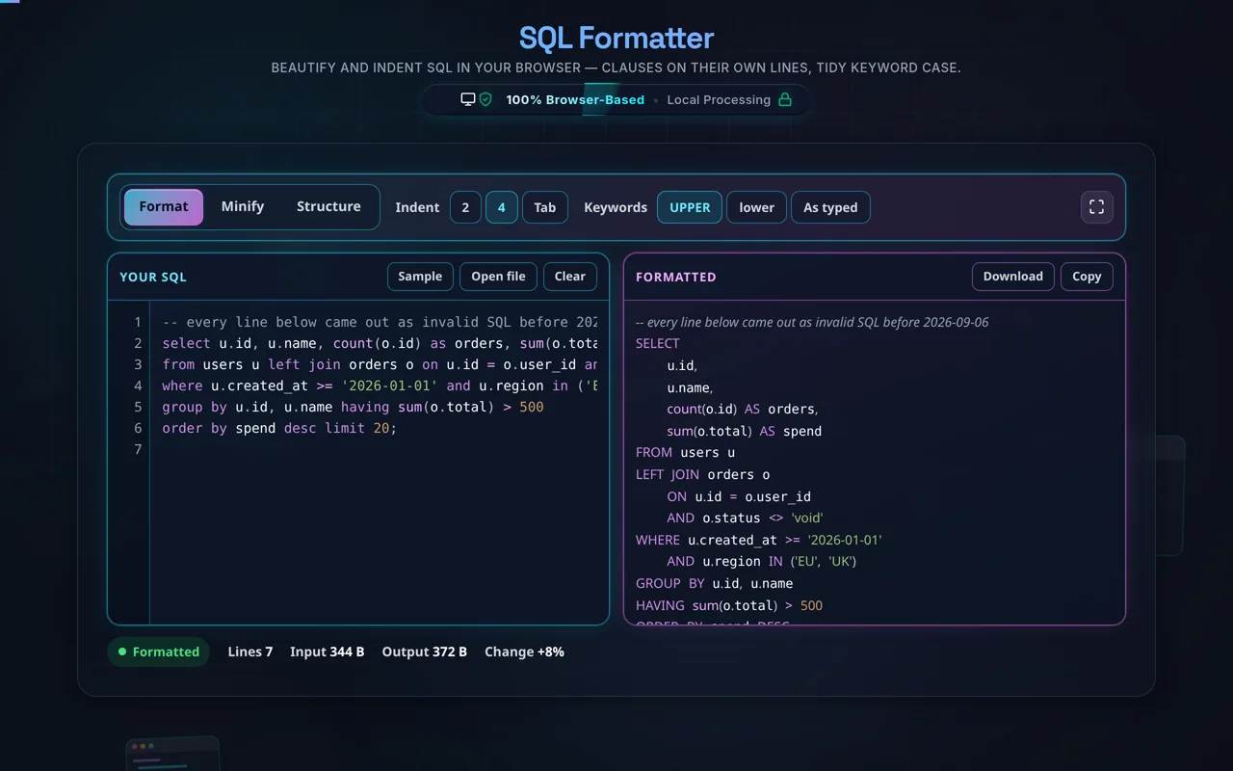Viewport: 1233px width, 771px height.
Task: Select lower keyword case
Action: [x=756, y=207]
